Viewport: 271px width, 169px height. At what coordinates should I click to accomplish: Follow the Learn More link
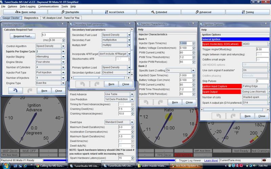coord(211,160)
